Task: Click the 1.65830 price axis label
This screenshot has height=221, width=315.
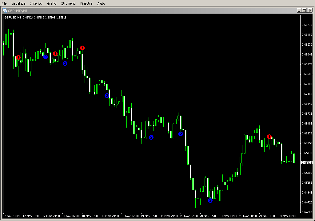Action: (307, 153)
